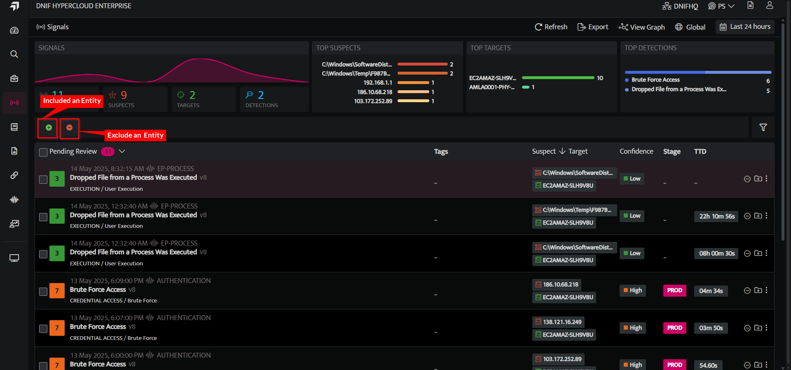
Task: Click the red exclude entity minus button
Action: point(69,128)
